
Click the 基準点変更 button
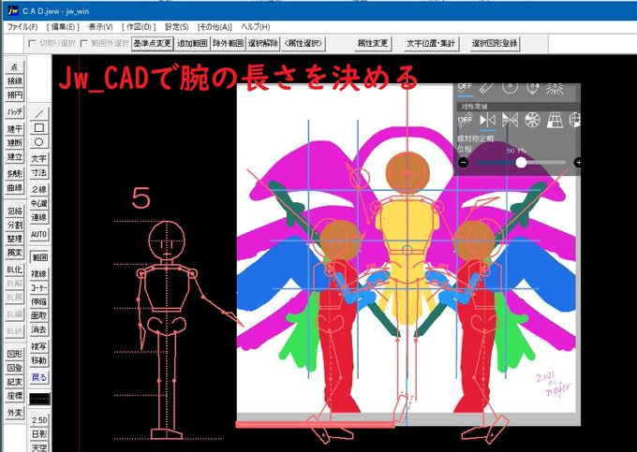pos(153,43)
